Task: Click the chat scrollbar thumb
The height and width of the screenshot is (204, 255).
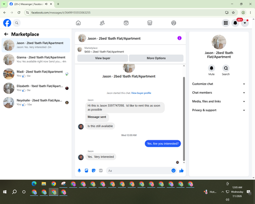Action: click(184, 119)
